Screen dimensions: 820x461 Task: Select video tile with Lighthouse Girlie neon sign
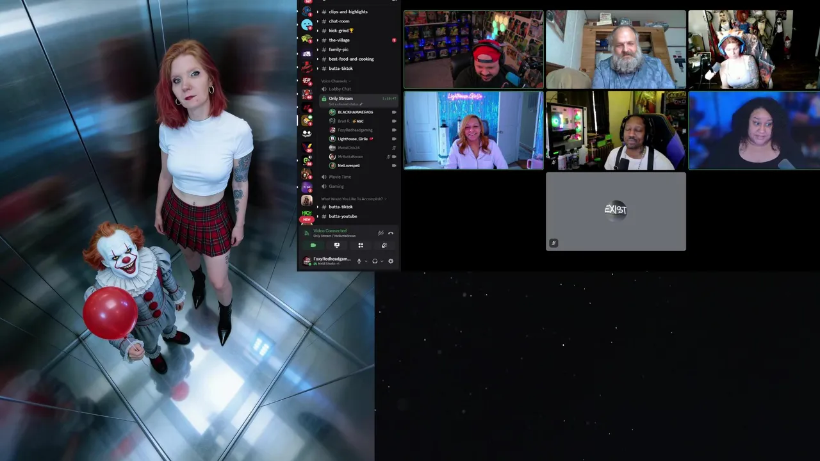473,131
